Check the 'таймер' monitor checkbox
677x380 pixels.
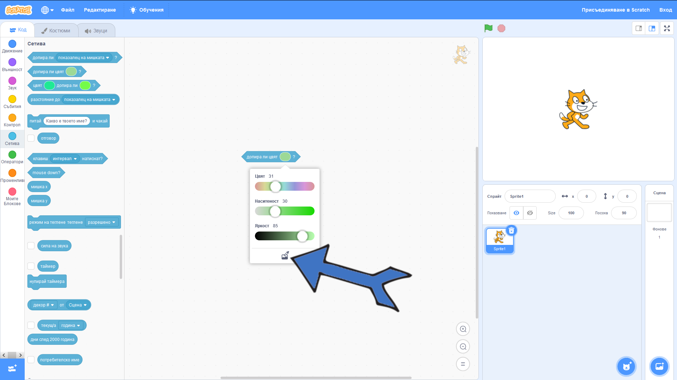tap(31, 266)
